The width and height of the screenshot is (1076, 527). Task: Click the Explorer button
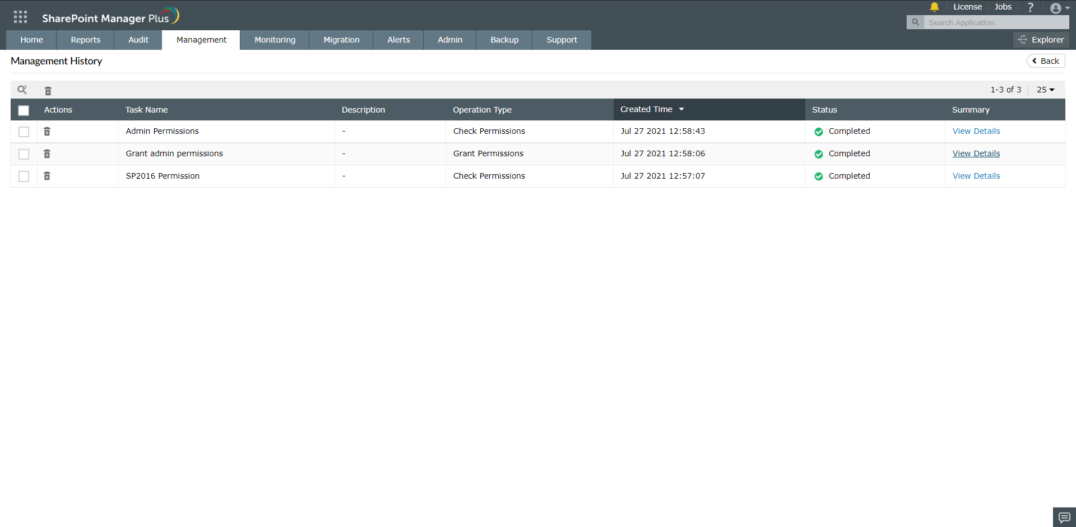click(1041, 40)
